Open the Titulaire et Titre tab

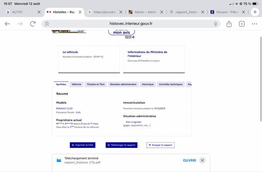(96, 85)
